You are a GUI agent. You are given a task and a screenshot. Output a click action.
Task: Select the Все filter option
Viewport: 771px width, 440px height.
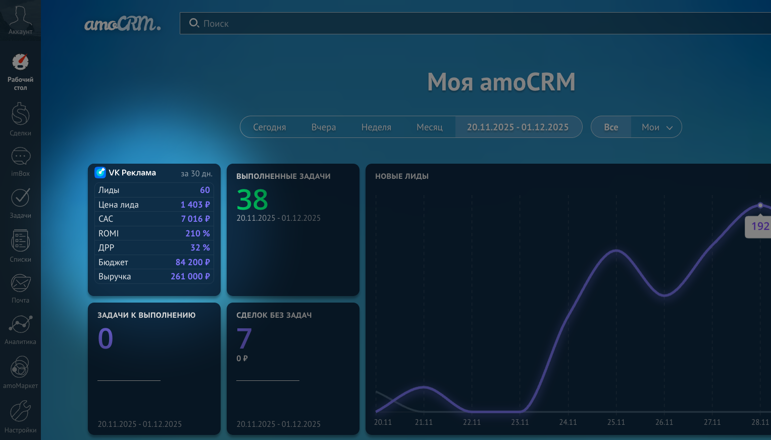click(x=610, y=127)
